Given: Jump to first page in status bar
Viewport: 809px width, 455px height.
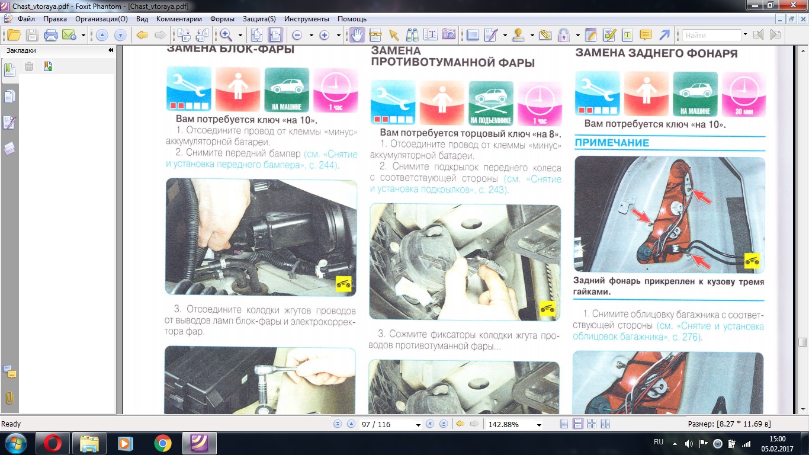Looking at the screenshot, I should tap(338, 424).
